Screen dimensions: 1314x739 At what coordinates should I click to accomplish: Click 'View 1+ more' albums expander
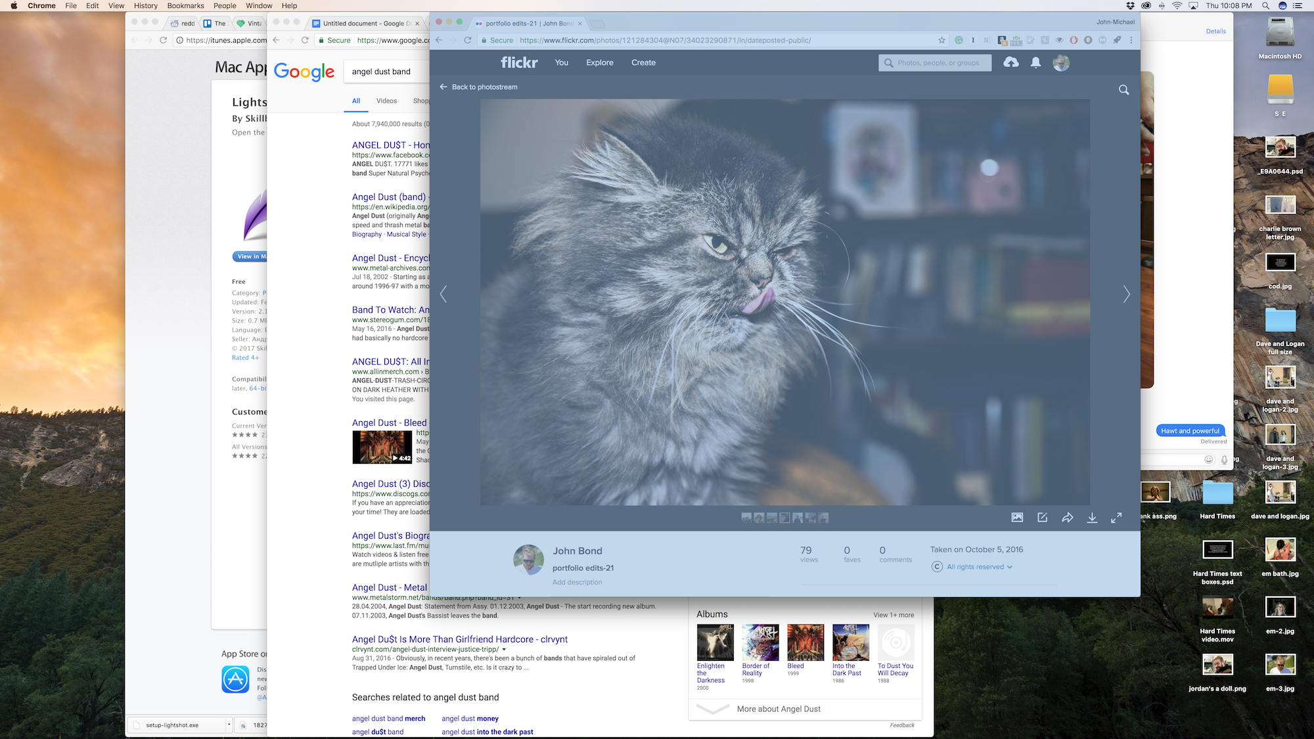coord(893,614)
